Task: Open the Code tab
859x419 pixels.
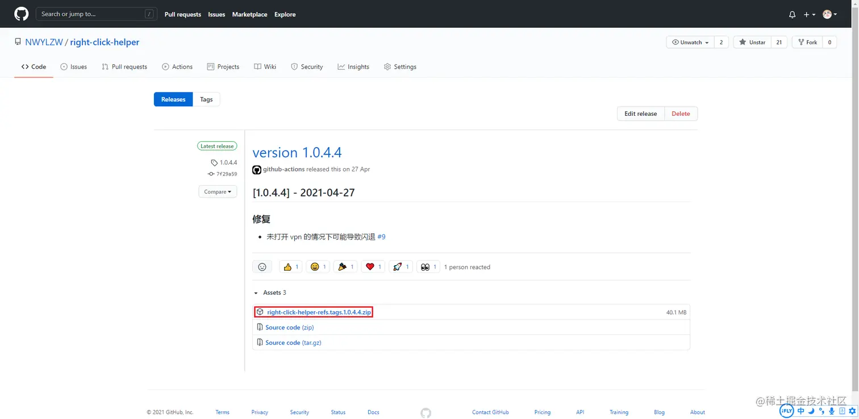Action: [x=34, y=67]
